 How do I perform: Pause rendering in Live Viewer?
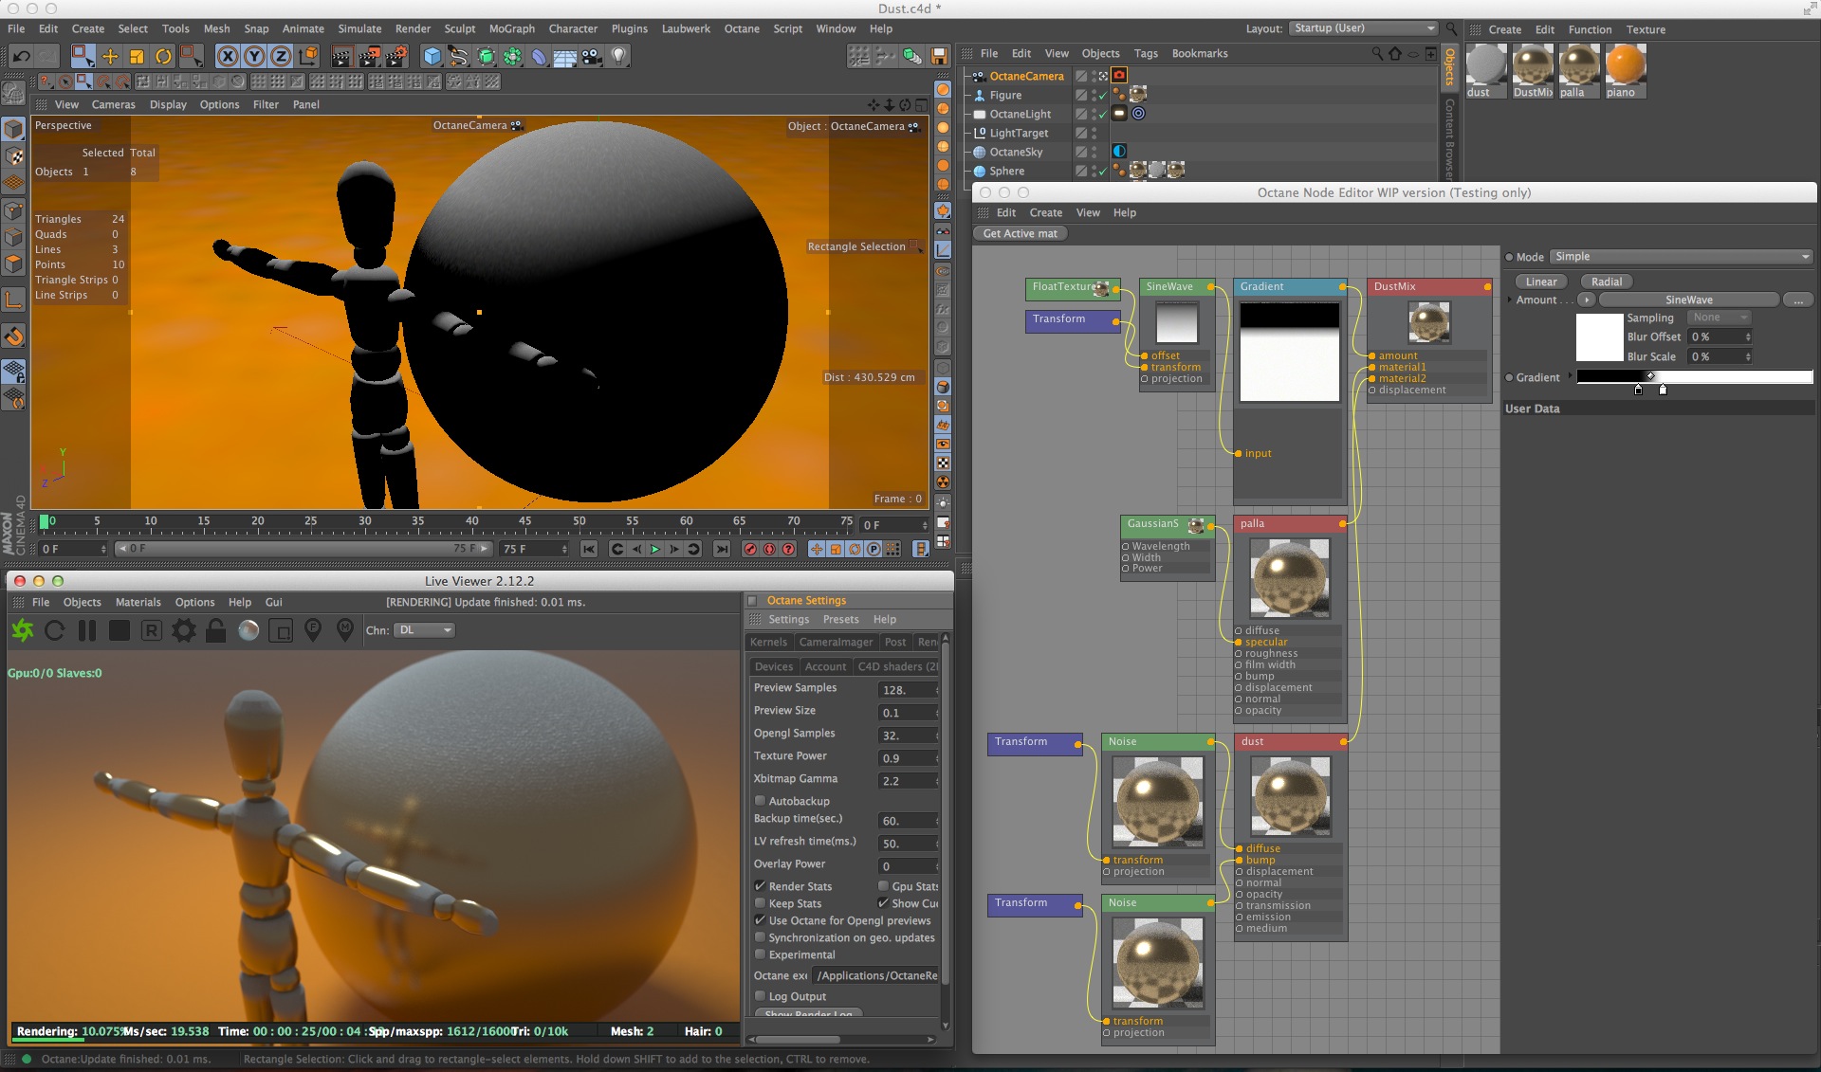pos(86,630)
